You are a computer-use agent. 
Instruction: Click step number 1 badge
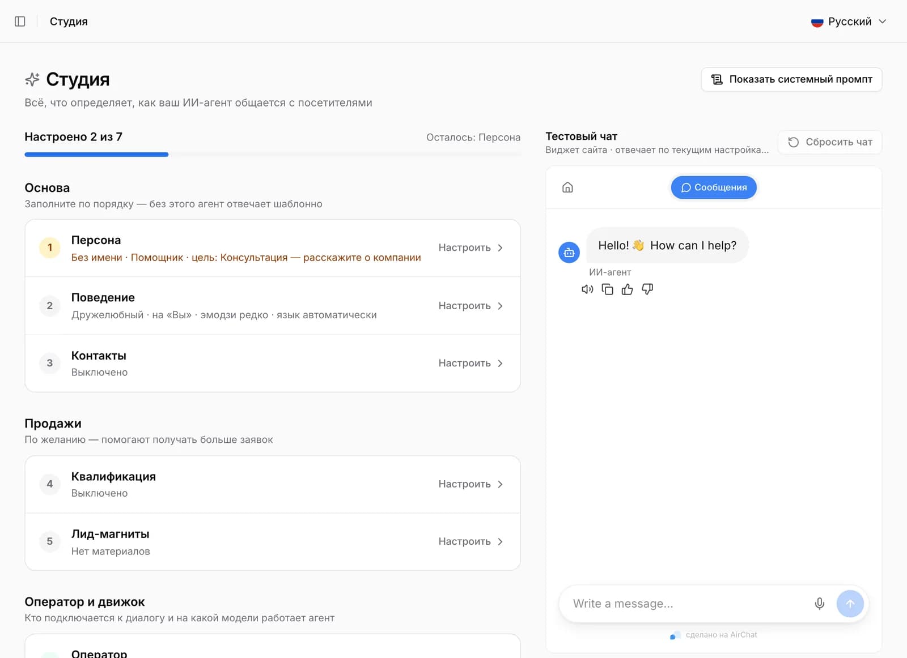coord(50,247)
